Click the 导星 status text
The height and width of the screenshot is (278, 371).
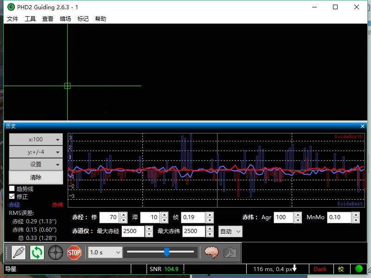[x=11, y=269]
